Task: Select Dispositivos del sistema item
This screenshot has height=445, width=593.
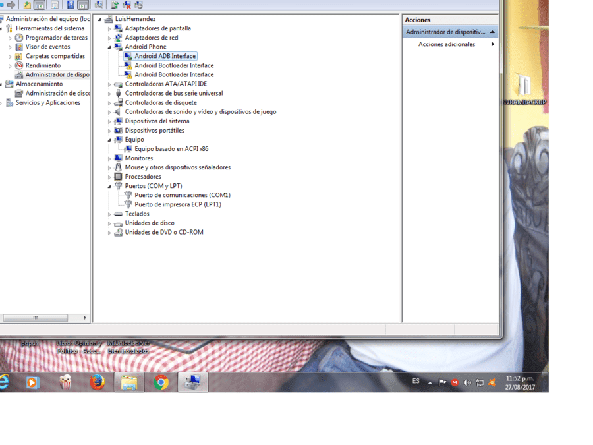Action: pos(157,121)
